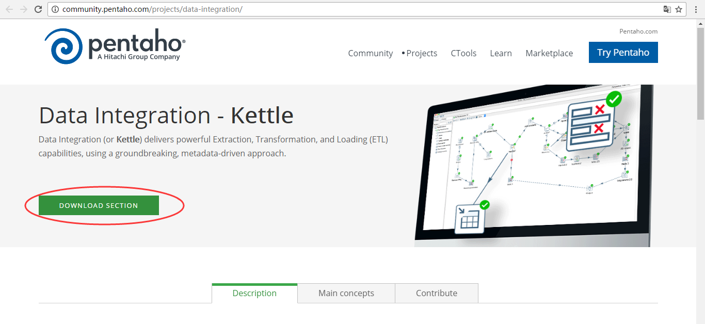Click the browser forward arrow
Viewport: 705px width, 324px height.
tap(24, 9)
